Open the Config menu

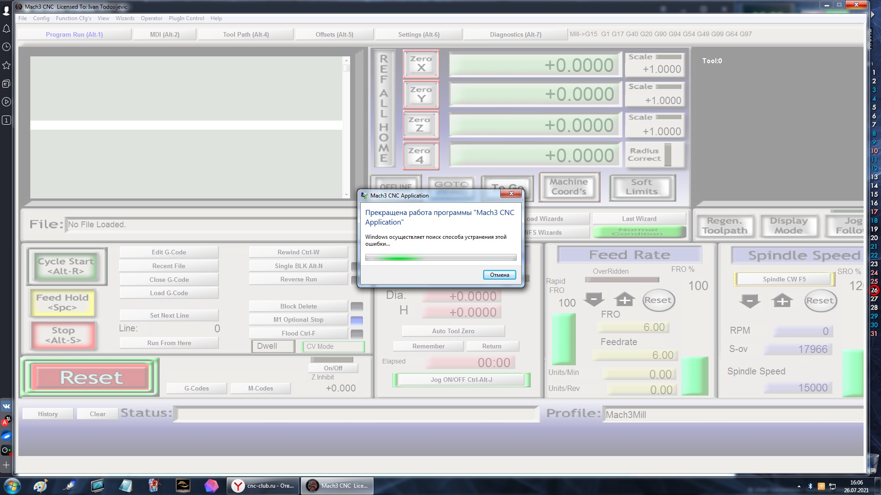[x=41, y=18]
